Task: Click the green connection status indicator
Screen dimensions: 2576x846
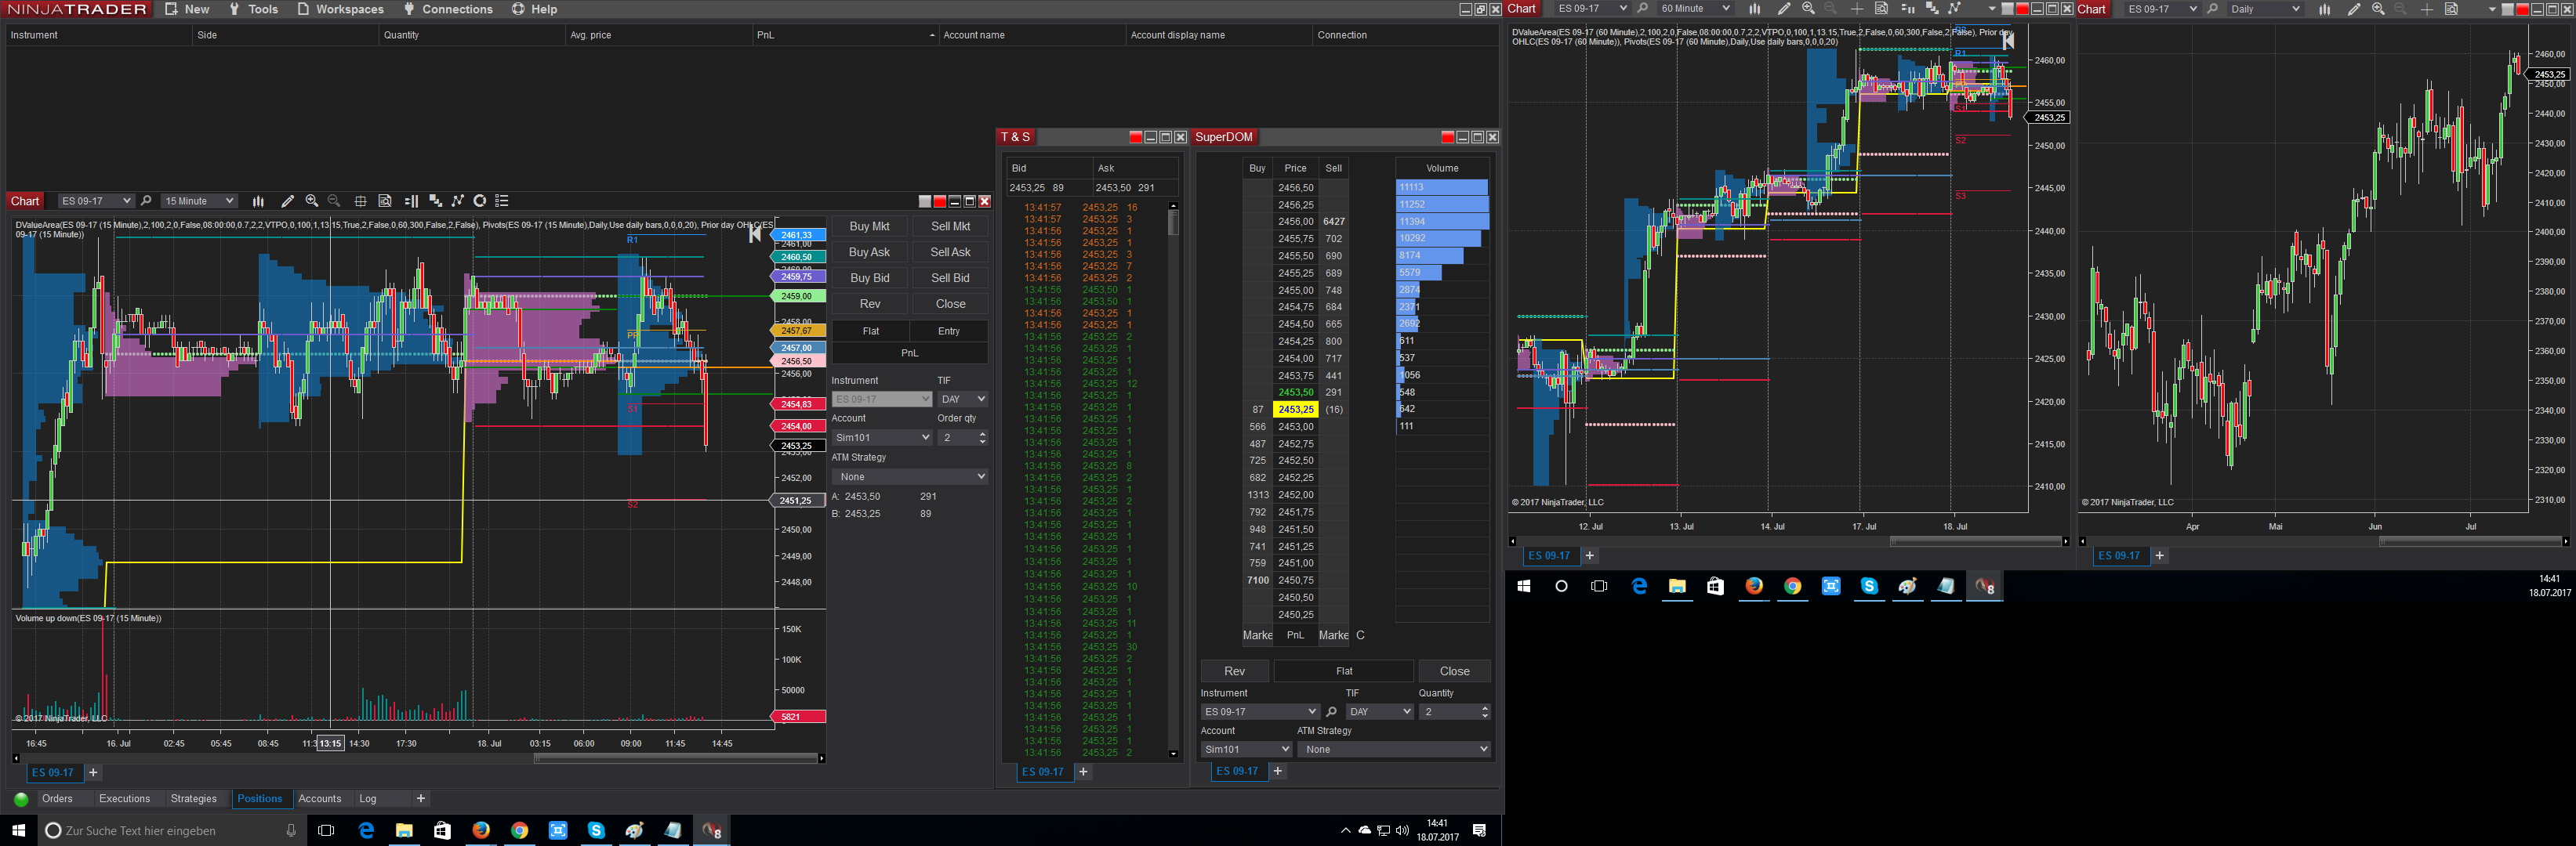Action: (21, 799)
